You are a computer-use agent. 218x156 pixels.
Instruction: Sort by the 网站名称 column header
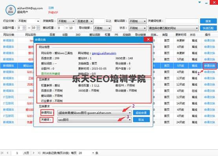tap(30, 35)
